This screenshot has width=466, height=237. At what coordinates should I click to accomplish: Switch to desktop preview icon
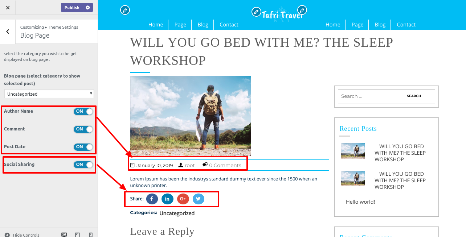point(64,235)
